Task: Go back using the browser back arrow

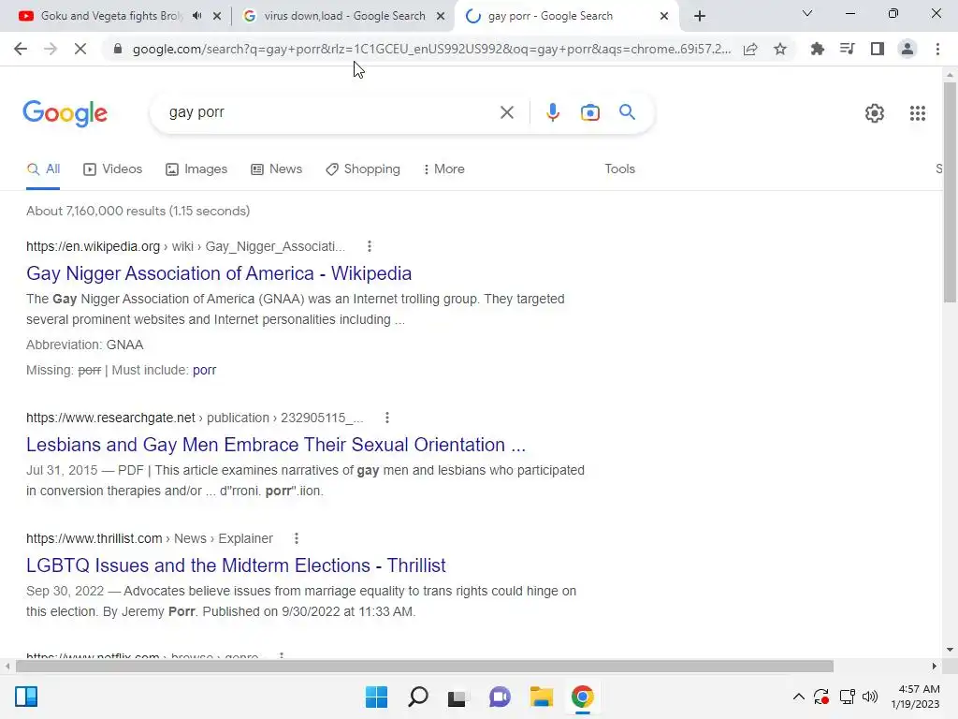Action: [x=21, y=49]
